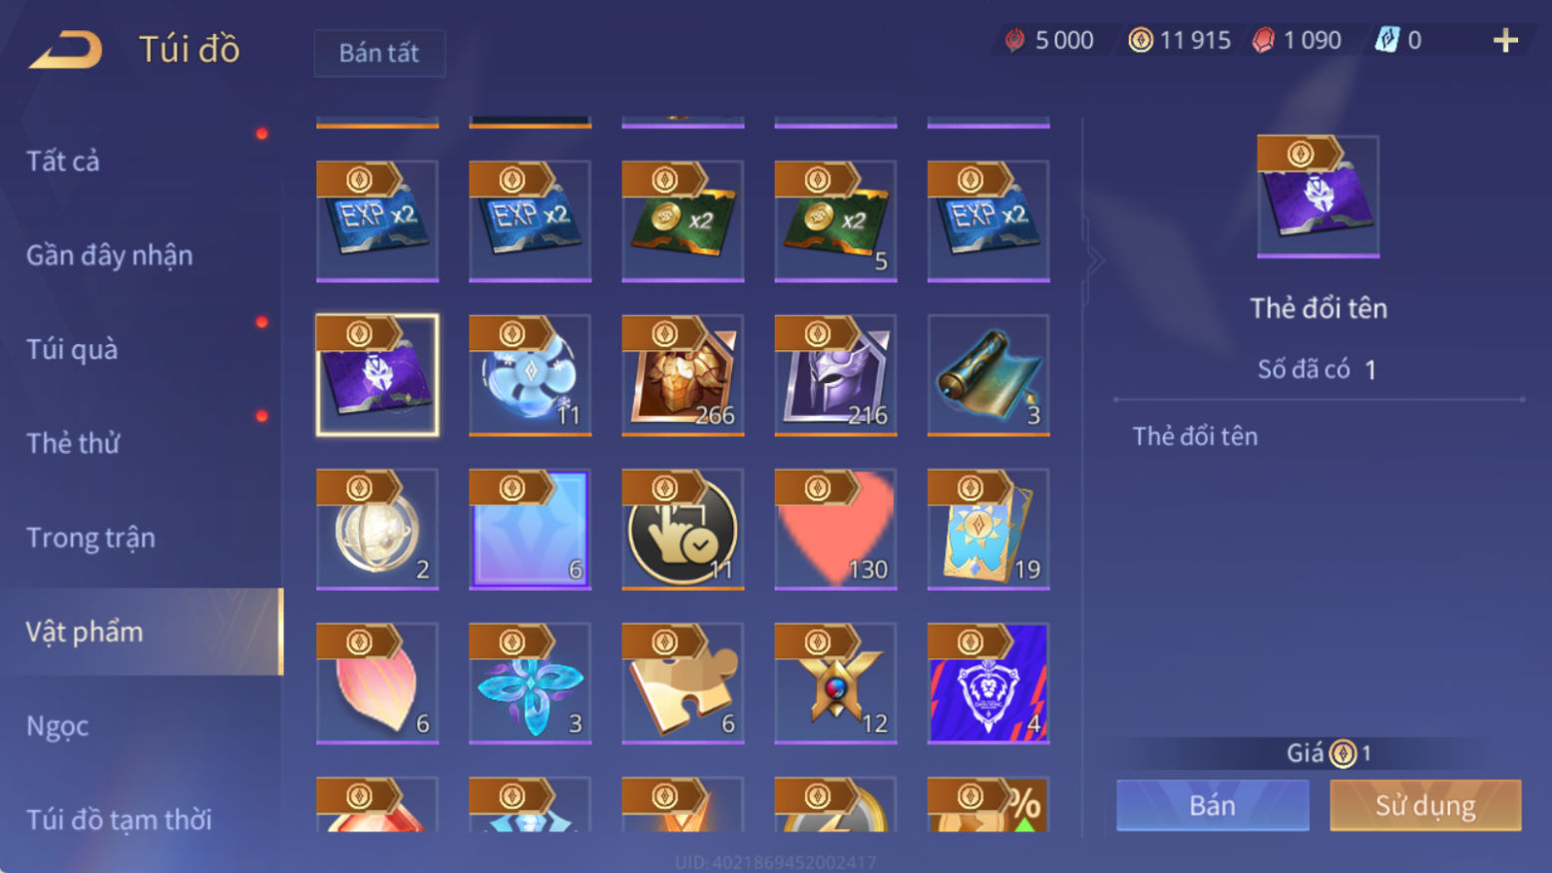This screenshot has height=873, width=1552.
Task: Tap the back arrow icon
Action: click(x=66, y=50)
